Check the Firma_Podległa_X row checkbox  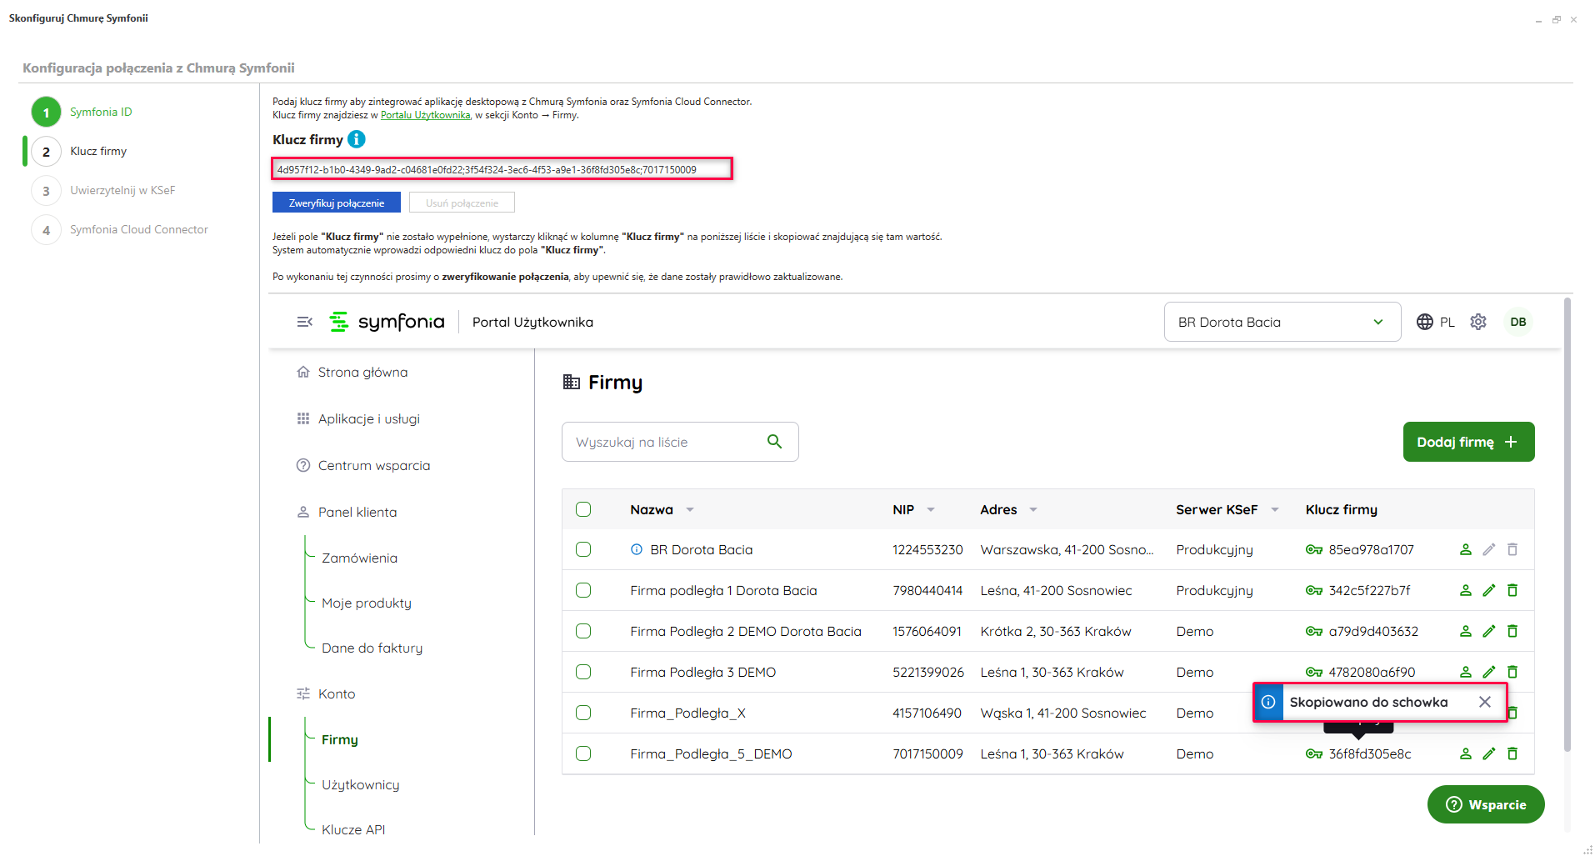click(x=583, y=713)
